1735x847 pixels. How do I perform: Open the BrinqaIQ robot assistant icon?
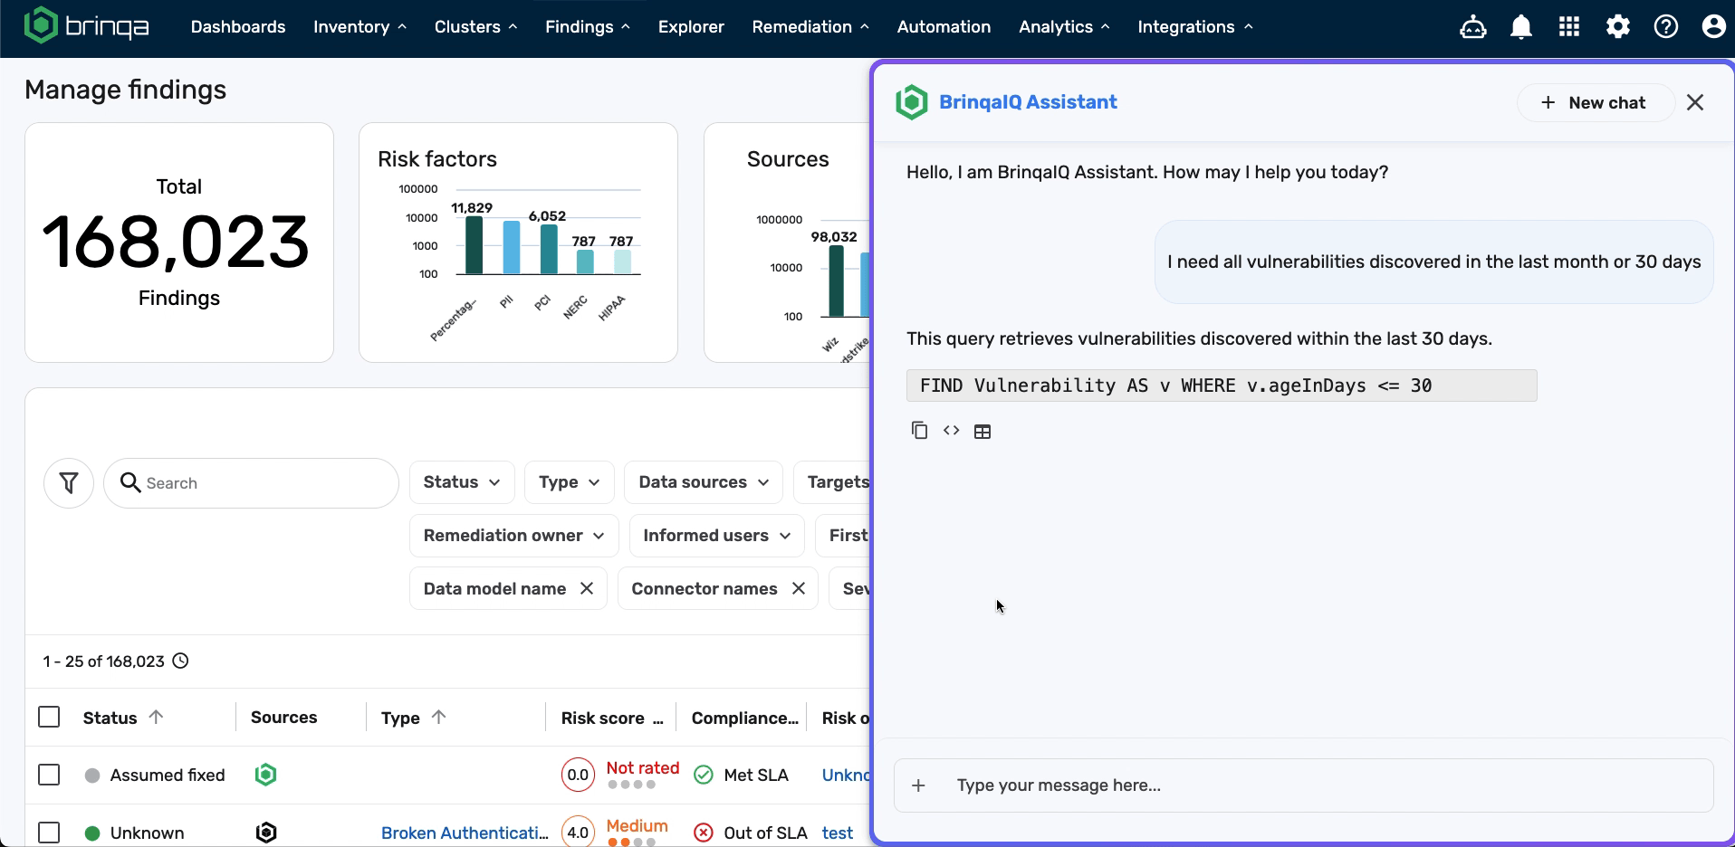[x=1472, y=27]
